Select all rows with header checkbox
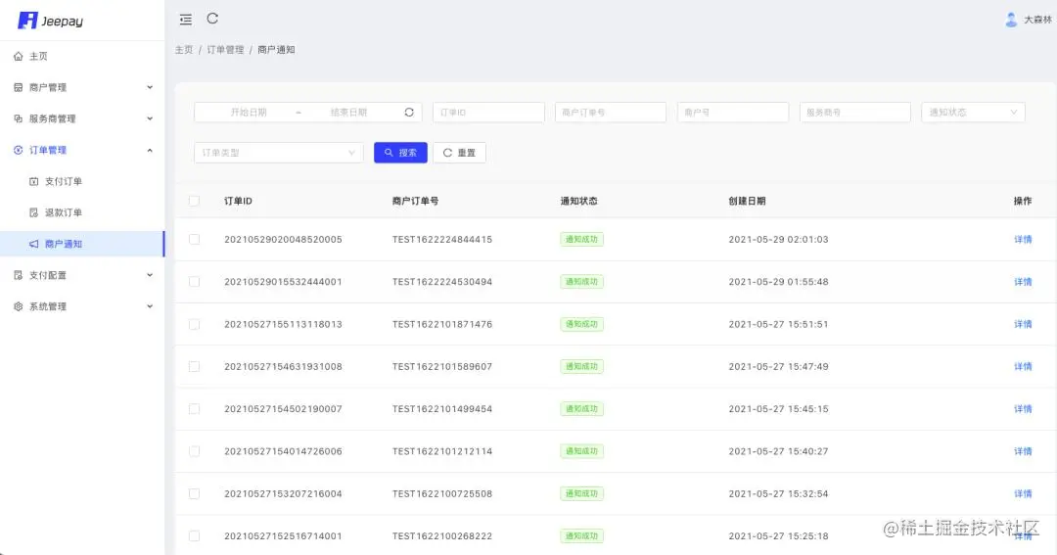This screenshot has width=1057, height=555. [x=194, y=201]
